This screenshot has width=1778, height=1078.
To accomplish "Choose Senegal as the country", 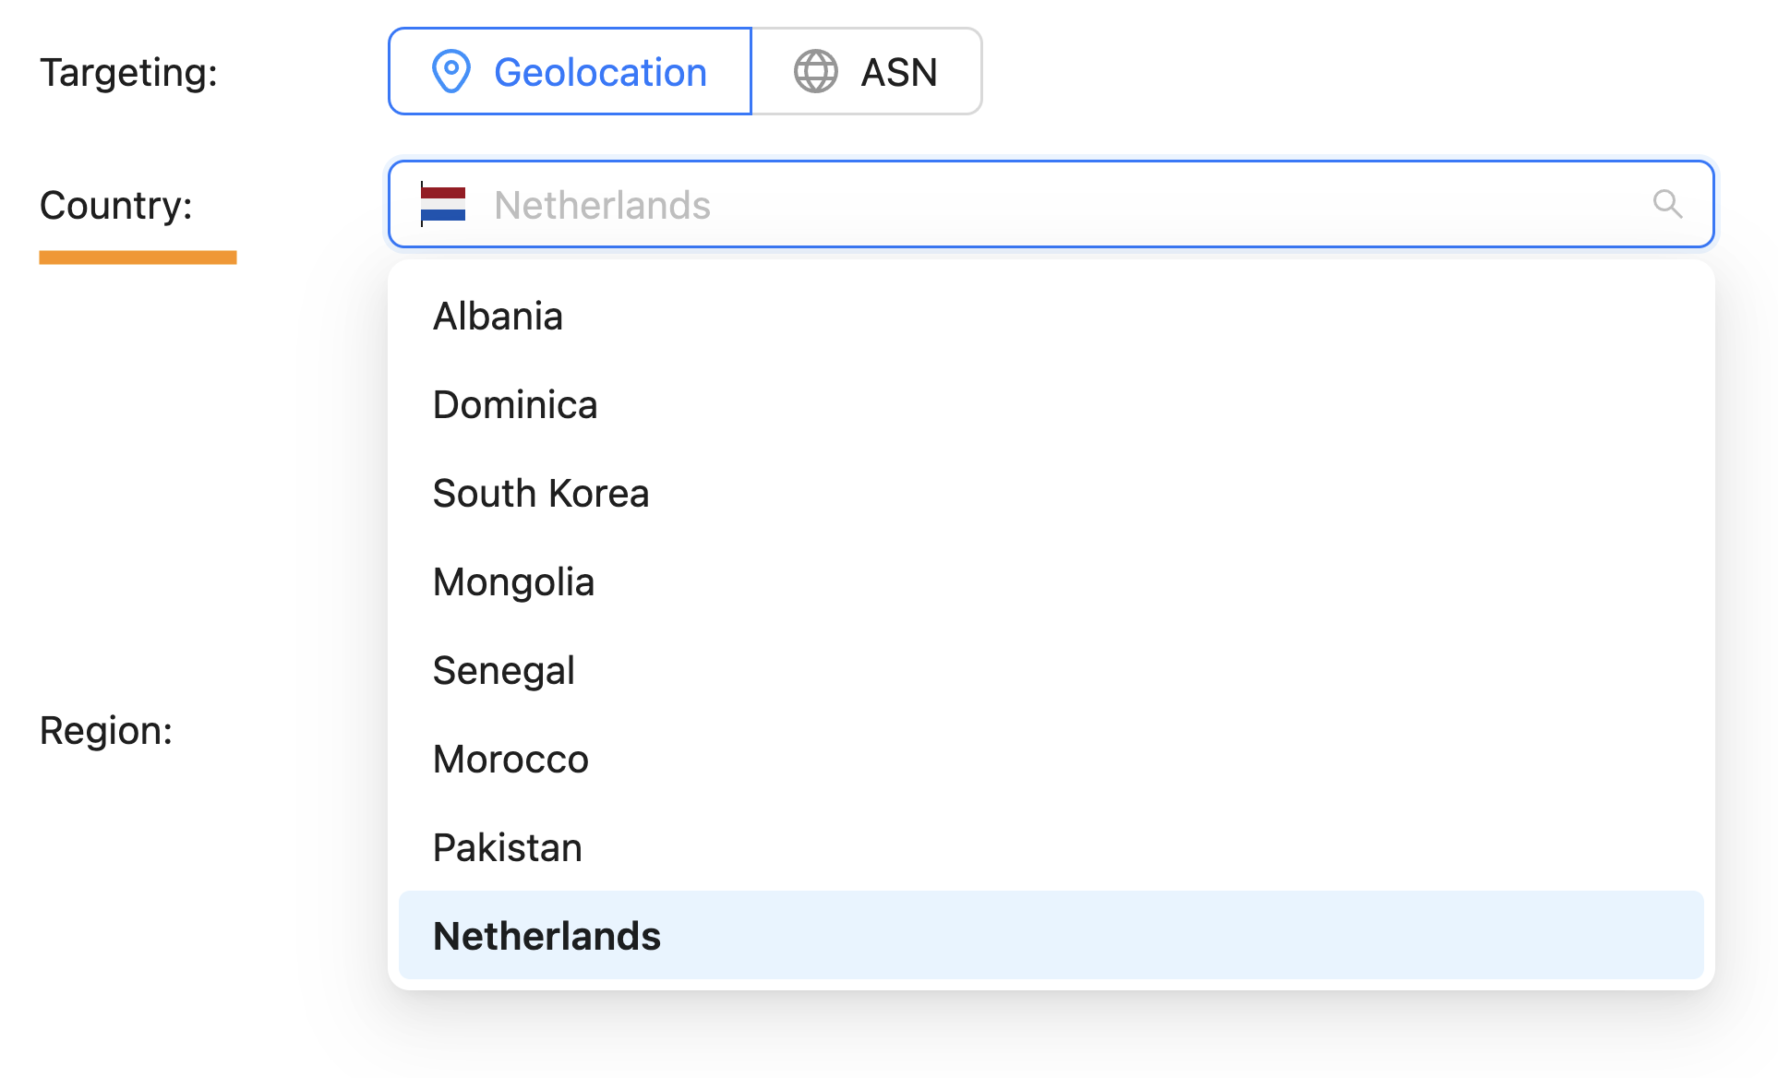I will [x=503, y=671].
